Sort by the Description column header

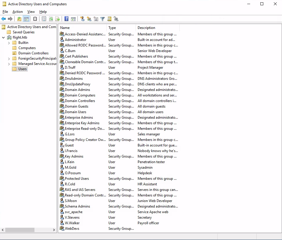point(158,28)
